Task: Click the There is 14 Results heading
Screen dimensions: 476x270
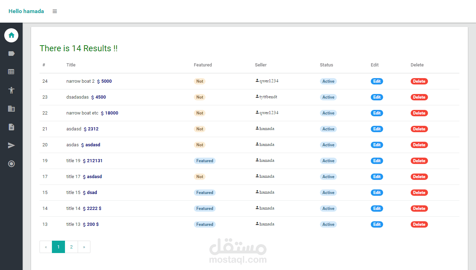Action: pyautogui.click(x=78, y=48)
